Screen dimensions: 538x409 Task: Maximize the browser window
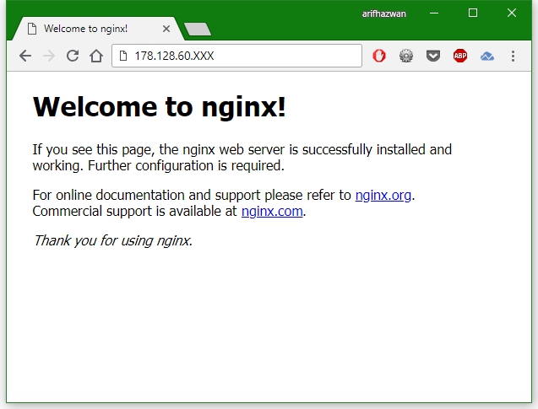point(473,13)
